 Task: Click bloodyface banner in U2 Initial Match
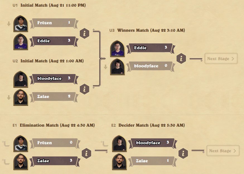(54, 79)
